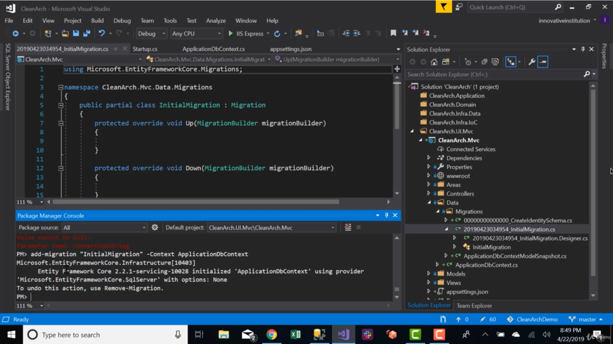This screenshot has width=613, height=344.
Task: Click the Navigate Backward arrow in the main toolbar
Action: tap(15, 34)
